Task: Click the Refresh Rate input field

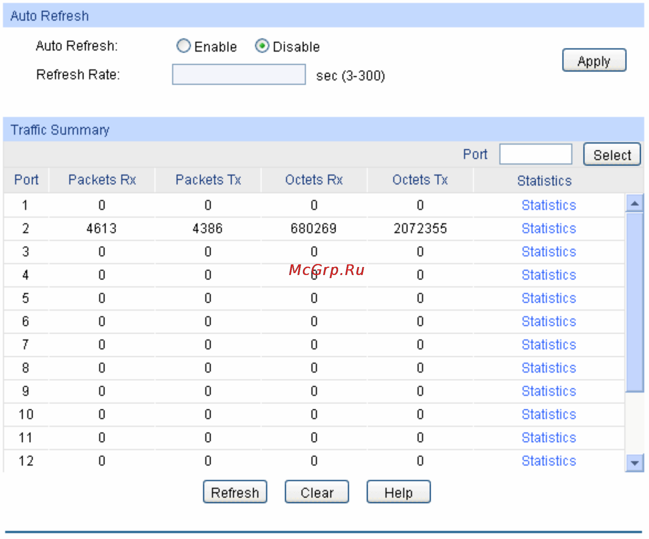Action: pyautogui.click(x=239, y=74)
